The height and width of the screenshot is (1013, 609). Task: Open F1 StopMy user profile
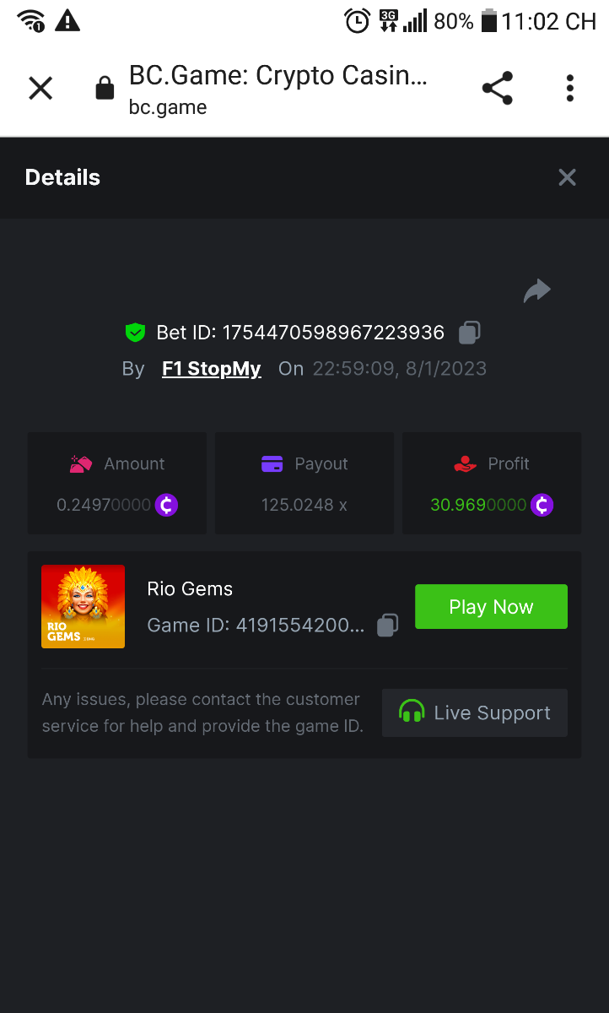click(x=211, y=369)
